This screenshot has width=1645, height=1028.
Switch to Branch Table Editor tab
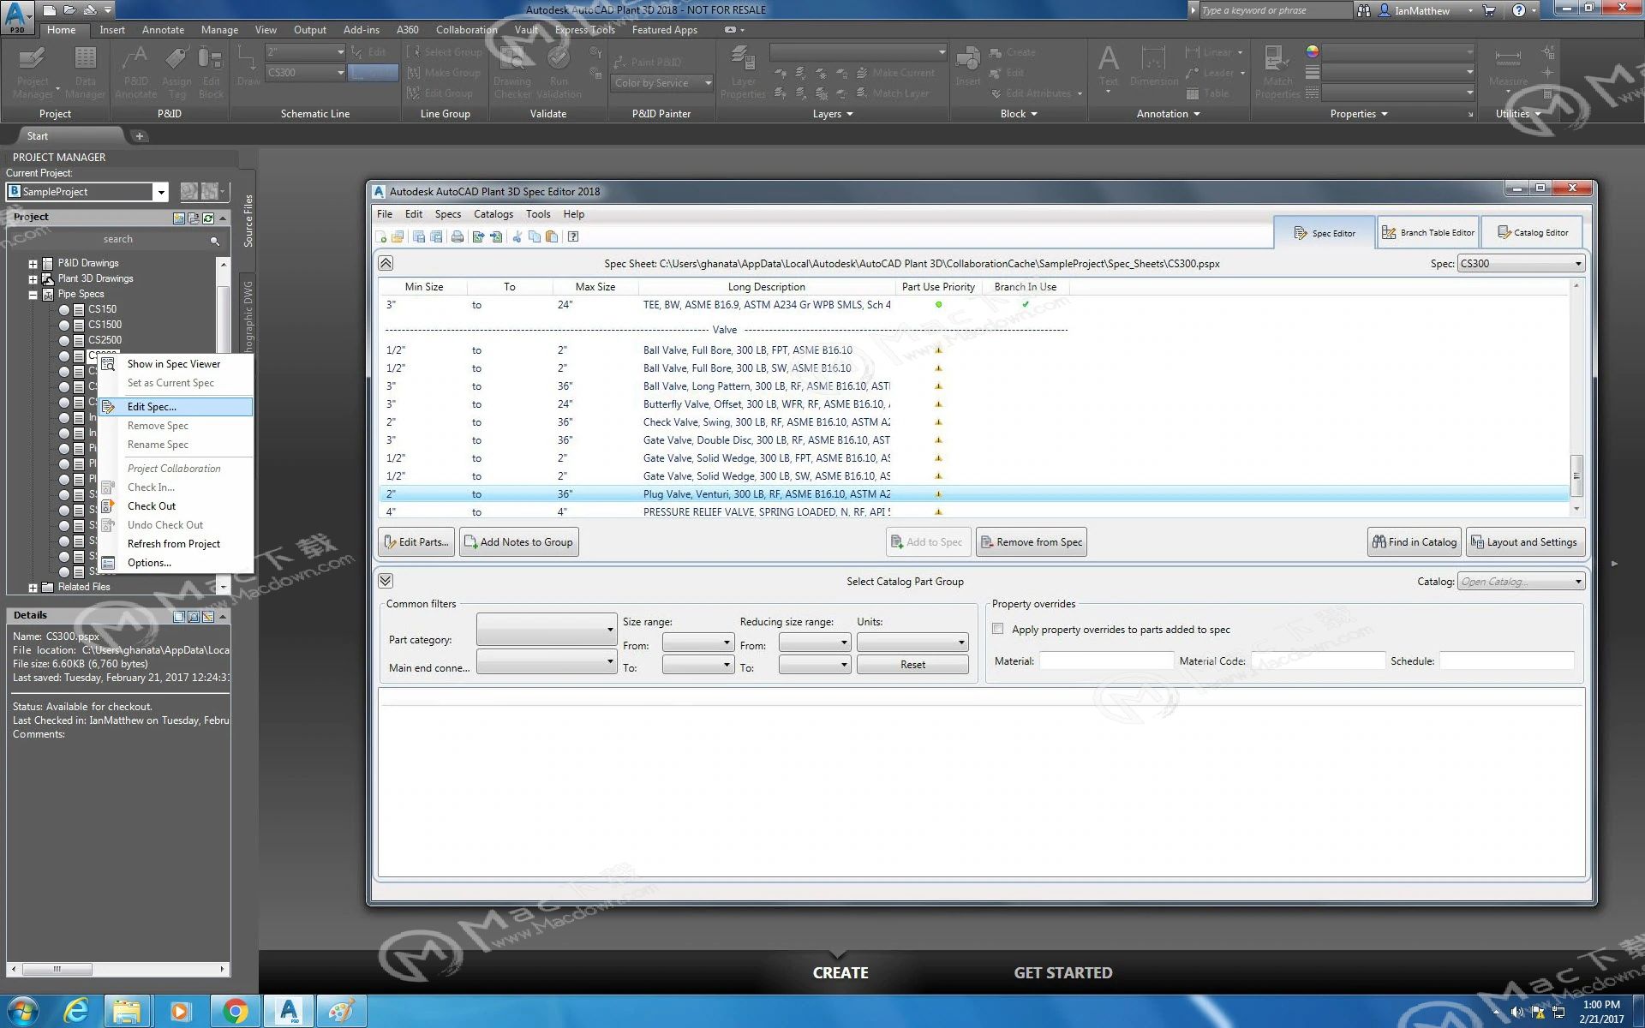click(1427, 233)
